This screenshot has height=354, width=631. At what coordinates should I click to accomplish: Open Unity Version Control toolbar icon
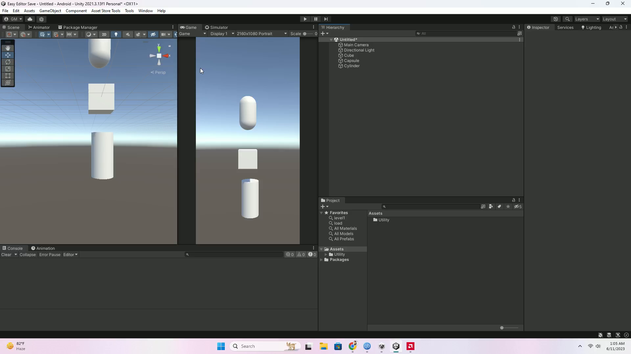click(x=41, y=19)
